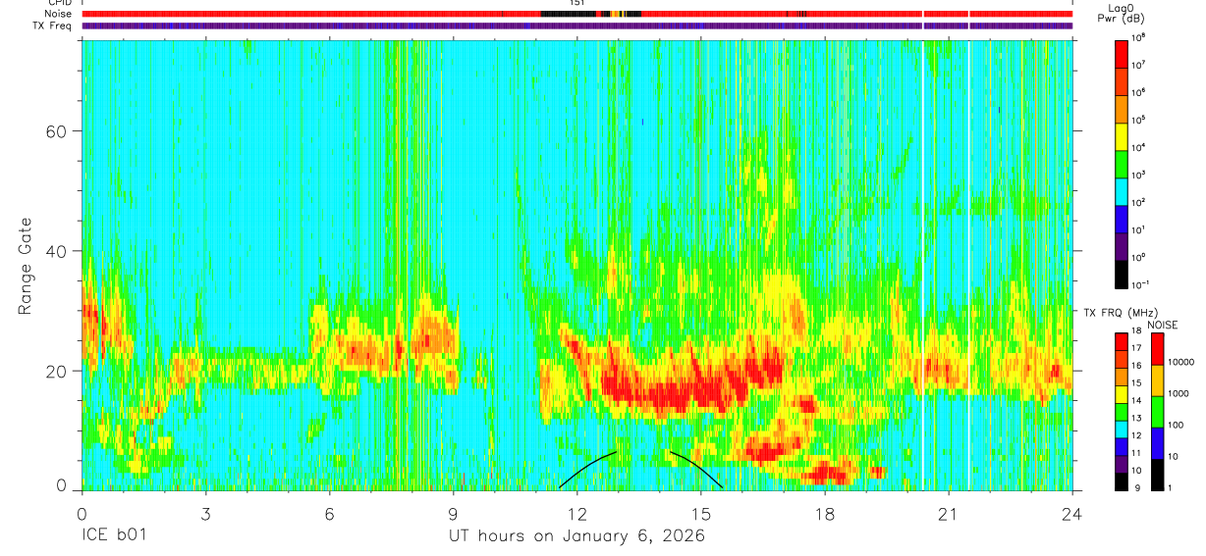
Task: Pick the red segment of TX FRQ color bar
Action: [1122, 341]
